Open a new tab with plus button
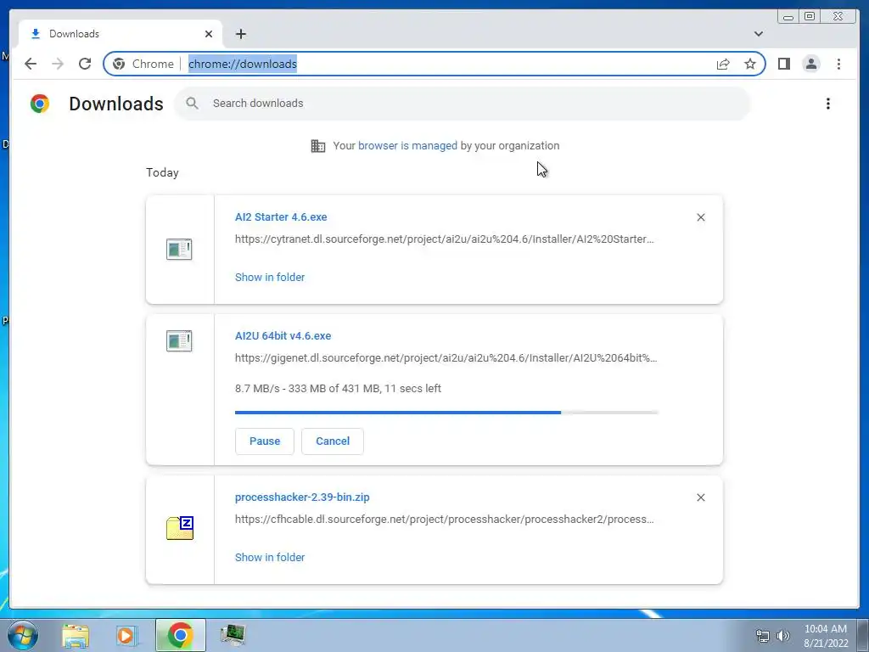 [x=240, y=34]
